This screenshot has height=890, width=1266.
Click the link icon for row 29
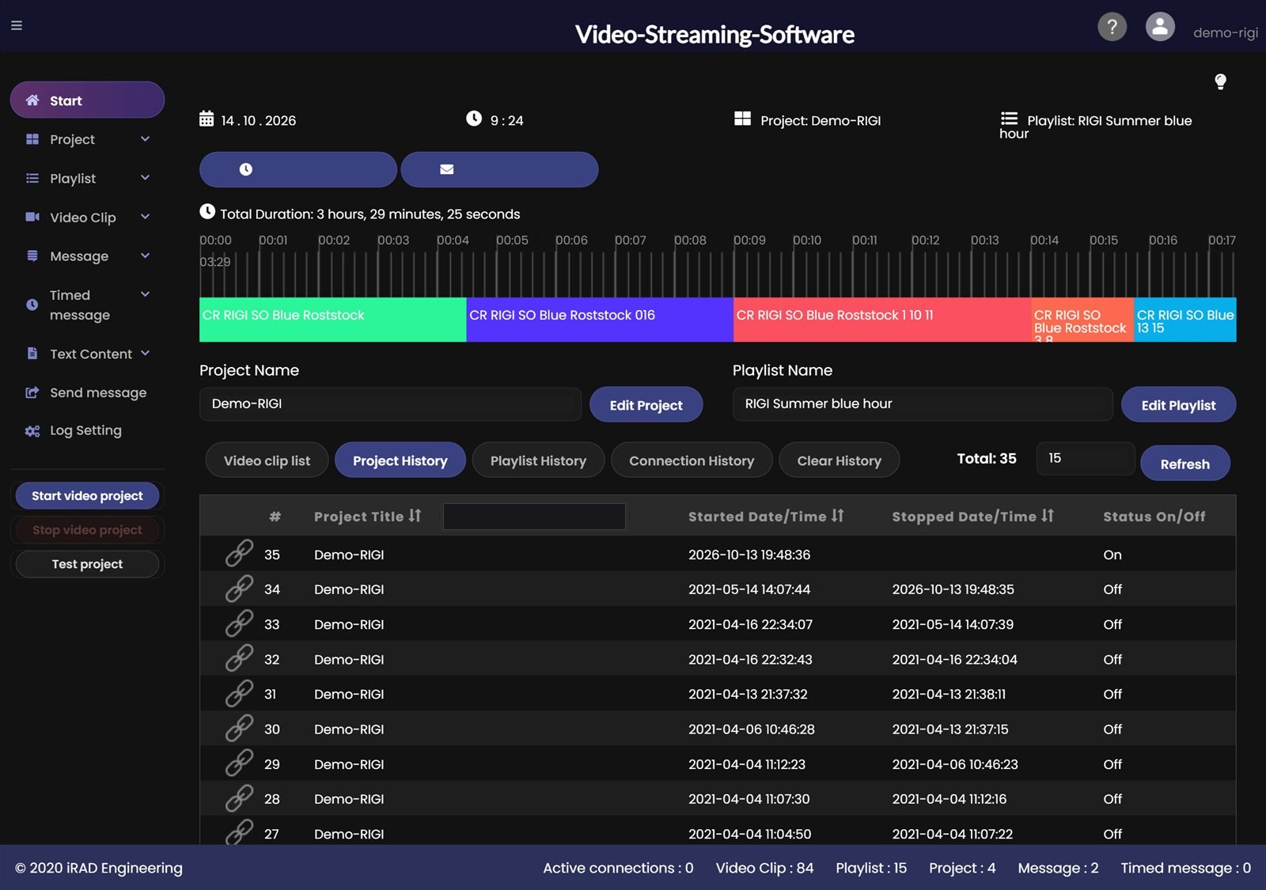[239, 763]
